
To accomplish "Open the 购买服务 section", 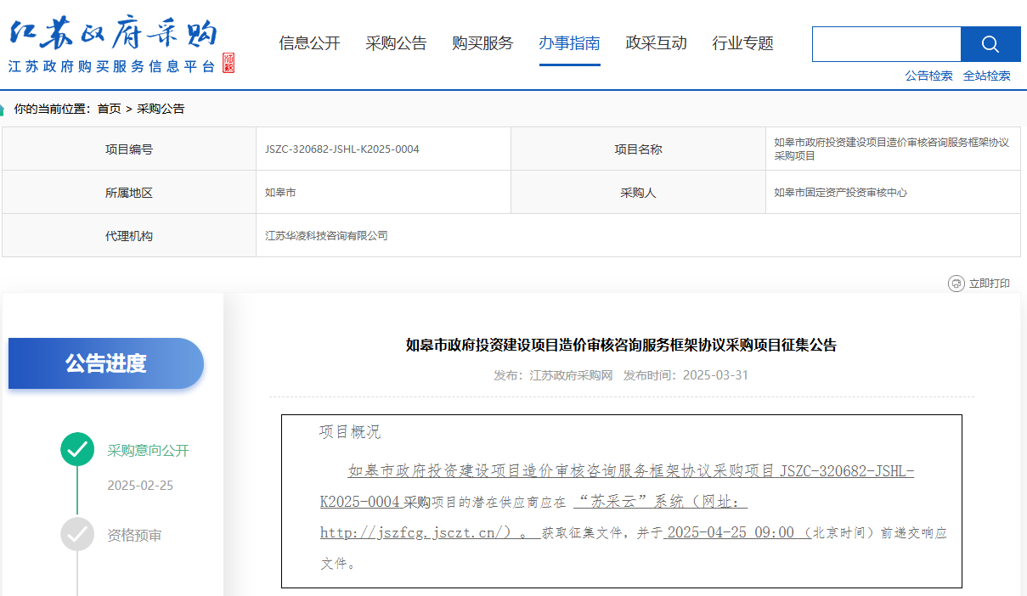I will pos(482,43).
